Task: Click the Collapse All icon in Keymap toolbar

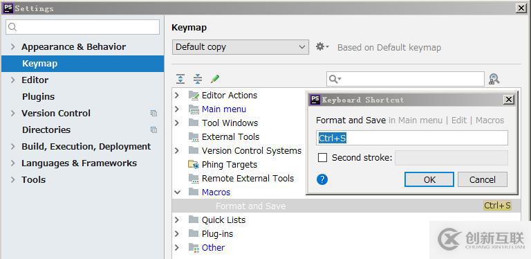Action: click(x=198, y=79)
